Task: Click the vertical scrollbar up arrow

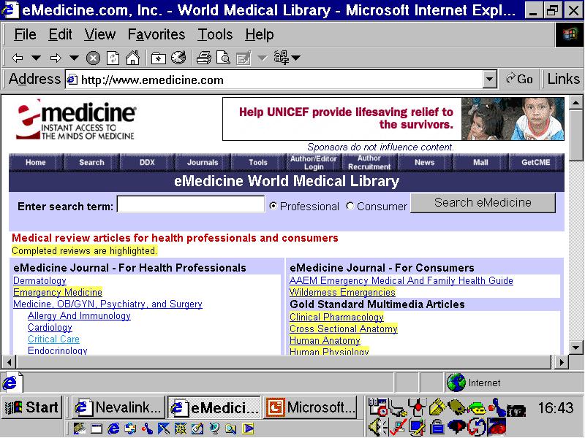Action: tap(576, 102)
